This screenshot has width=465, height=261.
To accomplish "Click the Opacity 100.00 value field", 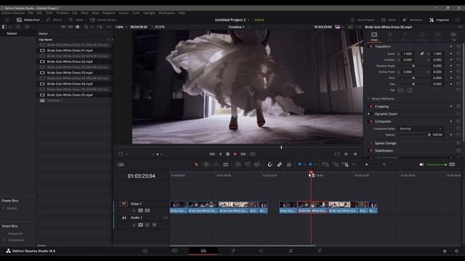I will (437, 135).
